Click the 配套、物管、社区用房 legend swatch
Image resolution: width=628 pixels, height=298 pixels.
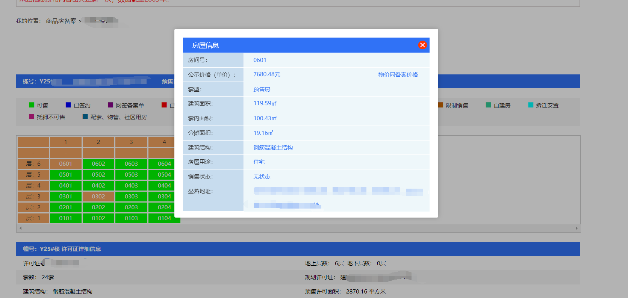(85, 116)
